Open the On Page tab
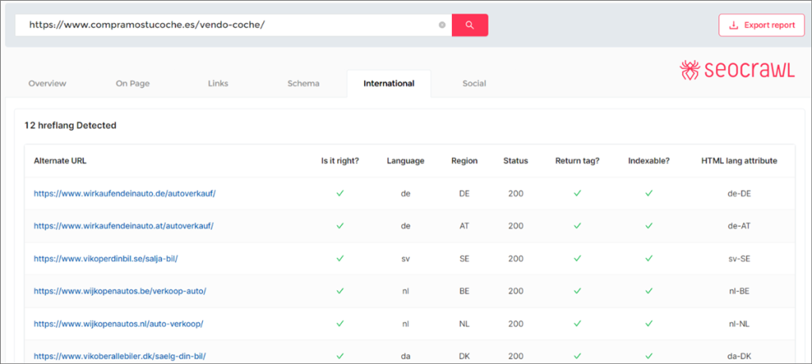The width and height of the screenshot is (812, 364). click(x=132, y=83)
